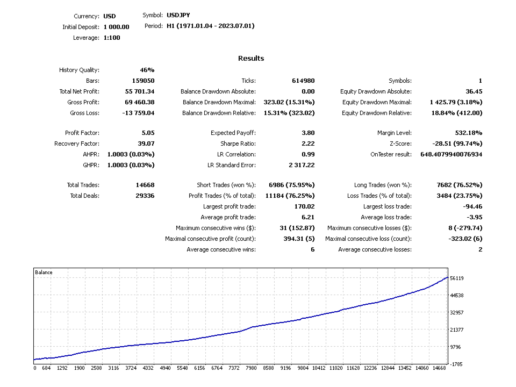The height and width of the screenshot is (387, 516).
Task: Click Maximal consecutive loss value -323.02 (6)
Action: 465,239
